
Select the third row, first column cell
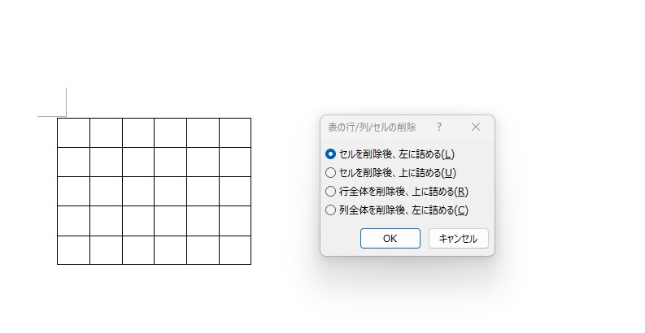[x=73, y=191]
